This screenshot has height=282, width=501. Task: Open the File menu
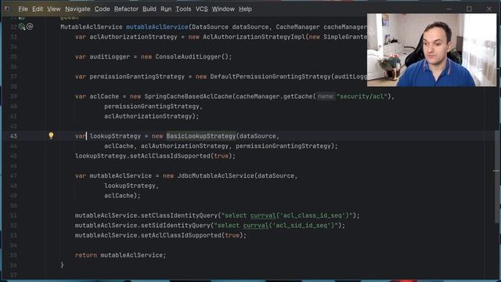23,9
